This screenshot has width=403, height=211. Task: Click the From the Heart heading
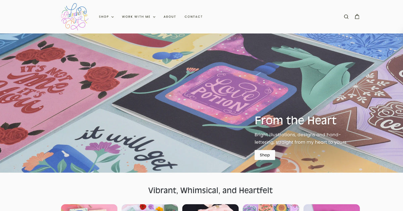tap(296, 120)
